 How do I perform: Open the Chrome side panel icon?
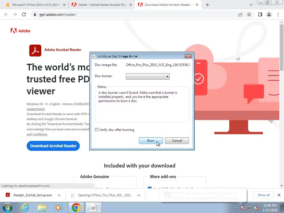(x=260, y=14)
